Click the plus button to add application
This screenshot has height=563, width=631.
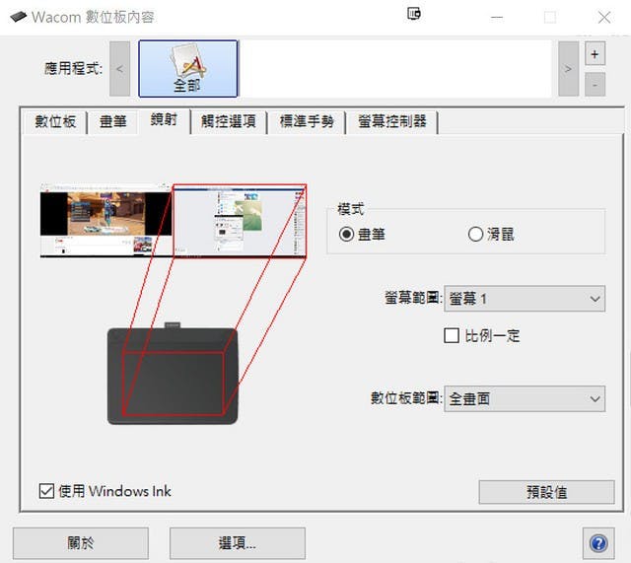pos(595,54)
